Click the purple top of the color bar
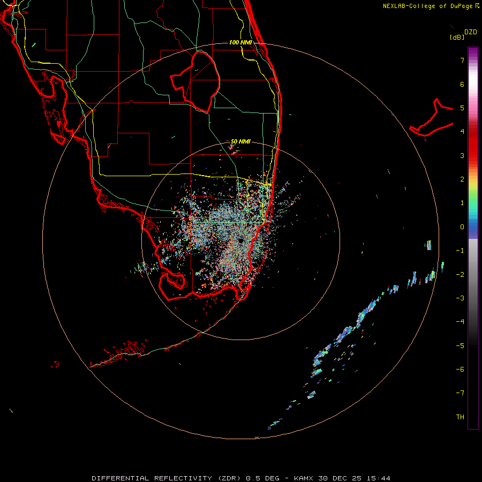Image resolution: width=482 pixels, height=482 pixels. tap(473, 53)
